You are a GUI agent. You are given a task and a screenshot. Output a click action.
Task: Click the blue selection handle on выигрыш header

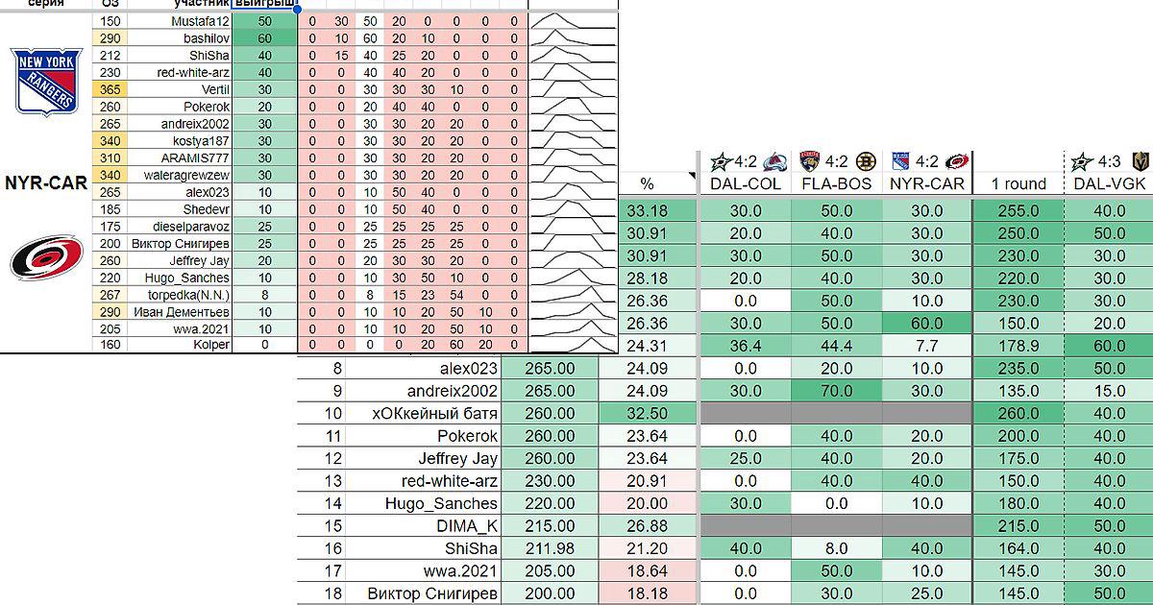point(297,9)
